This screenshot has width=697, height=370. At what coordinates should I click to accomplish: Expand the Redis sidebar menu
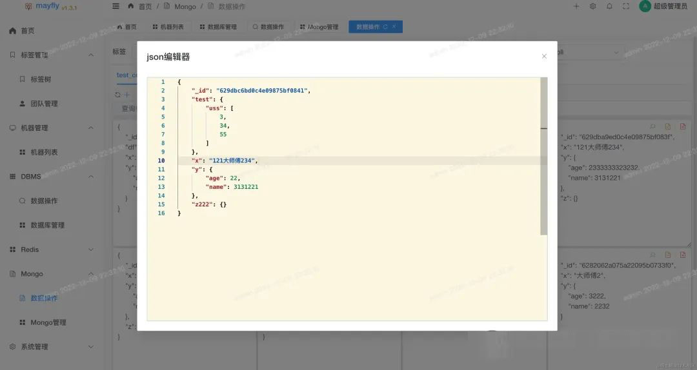click(x=90, y=249)
